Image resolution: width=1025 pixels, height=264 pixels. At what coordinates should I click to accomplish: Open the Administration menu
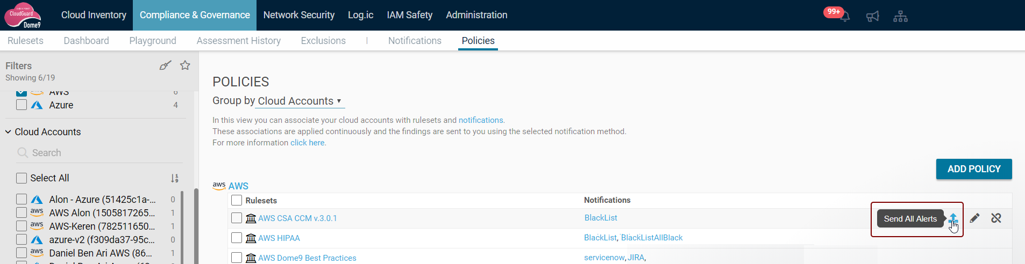click(476, 15)
